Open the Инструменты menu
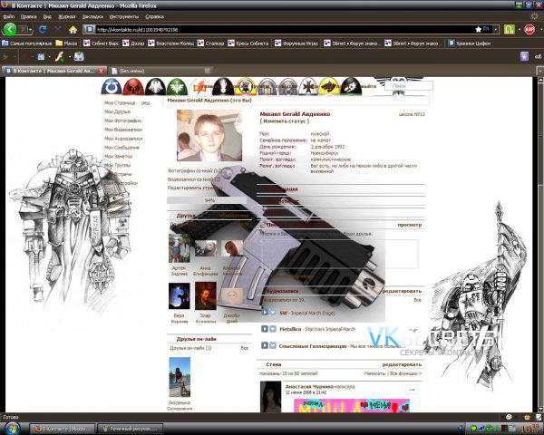 124,16
